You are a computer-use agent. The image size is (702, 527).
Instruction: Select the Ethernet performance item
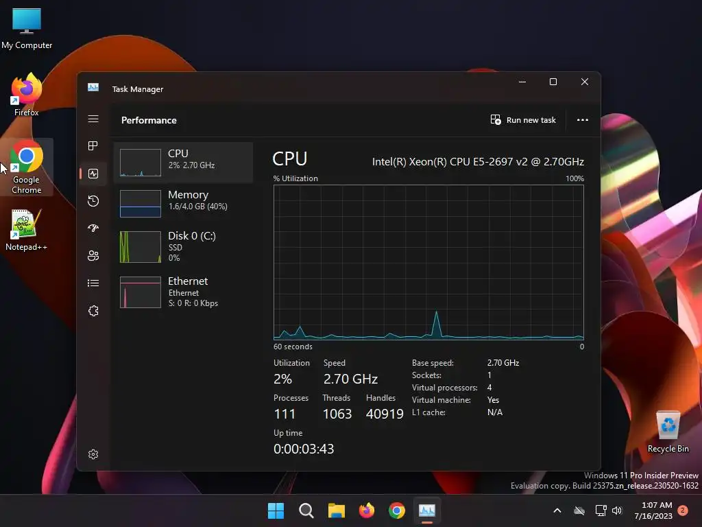click(183, 292)
